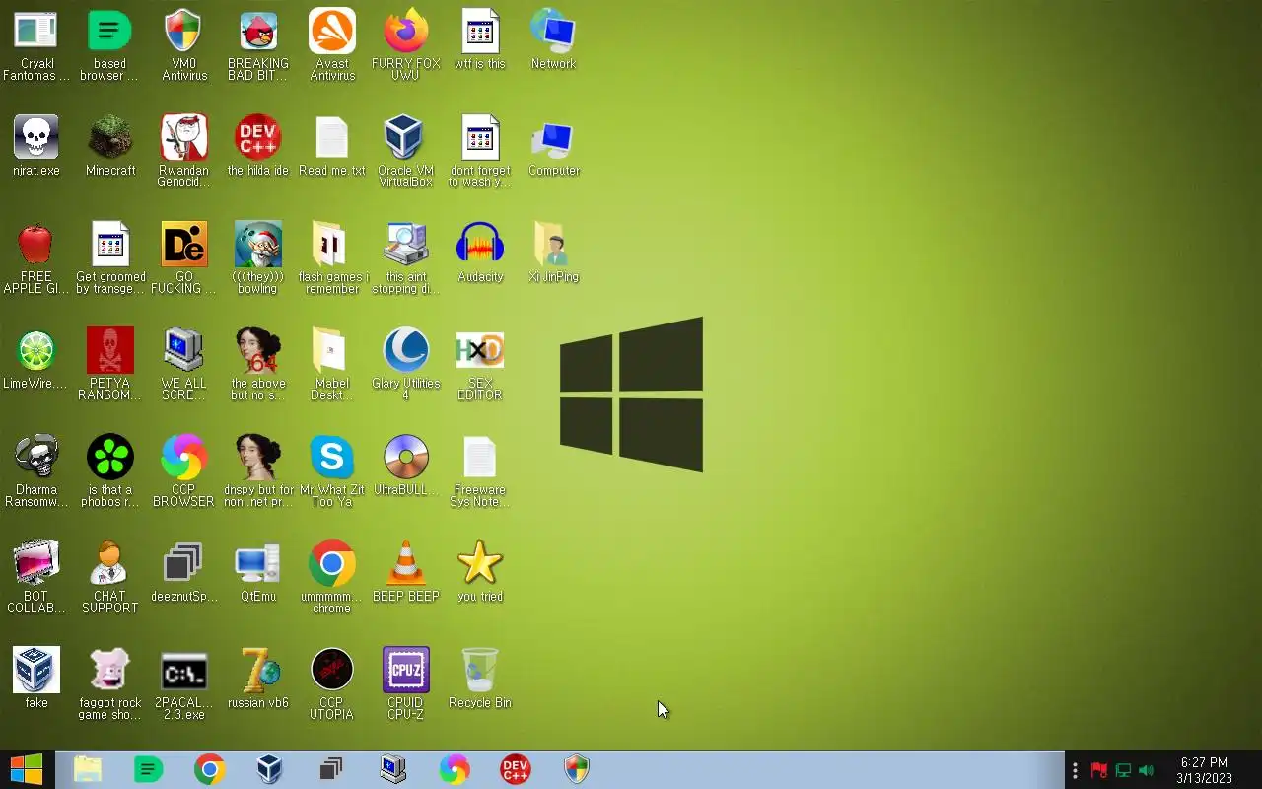1262x789 pixels.
Task: Open the Xi JinPing folder
Action: pos(553,245)
